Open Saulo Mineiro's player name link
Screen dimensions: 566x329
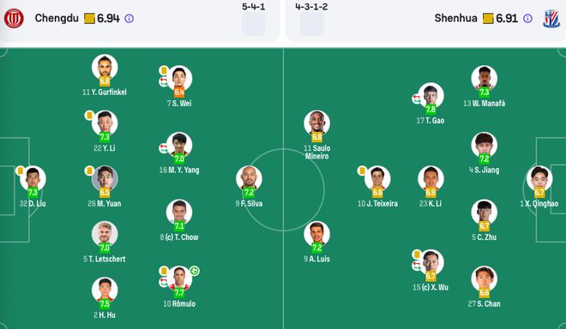pos(316,152)
